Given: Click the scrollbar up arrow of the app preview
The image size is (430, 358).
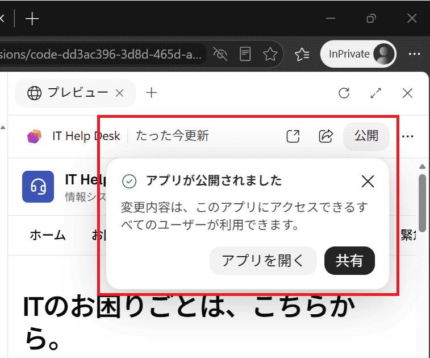Looking at the screenshot, I should [x=422, y=167].
